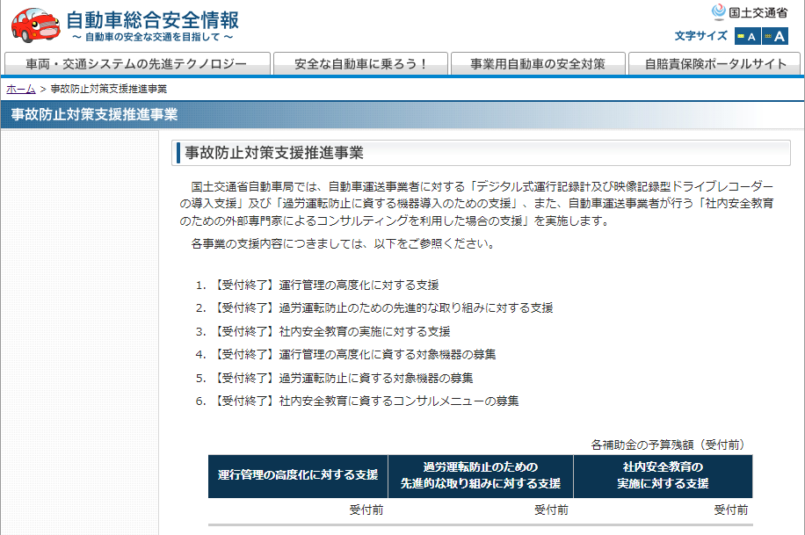Select the smaller text size A button
Screen dimensions: 805x535
747,36
